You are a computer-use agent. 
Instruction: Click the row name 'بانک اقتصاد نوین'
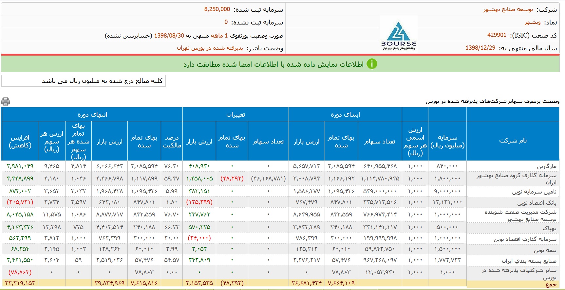tap(537, 203)
